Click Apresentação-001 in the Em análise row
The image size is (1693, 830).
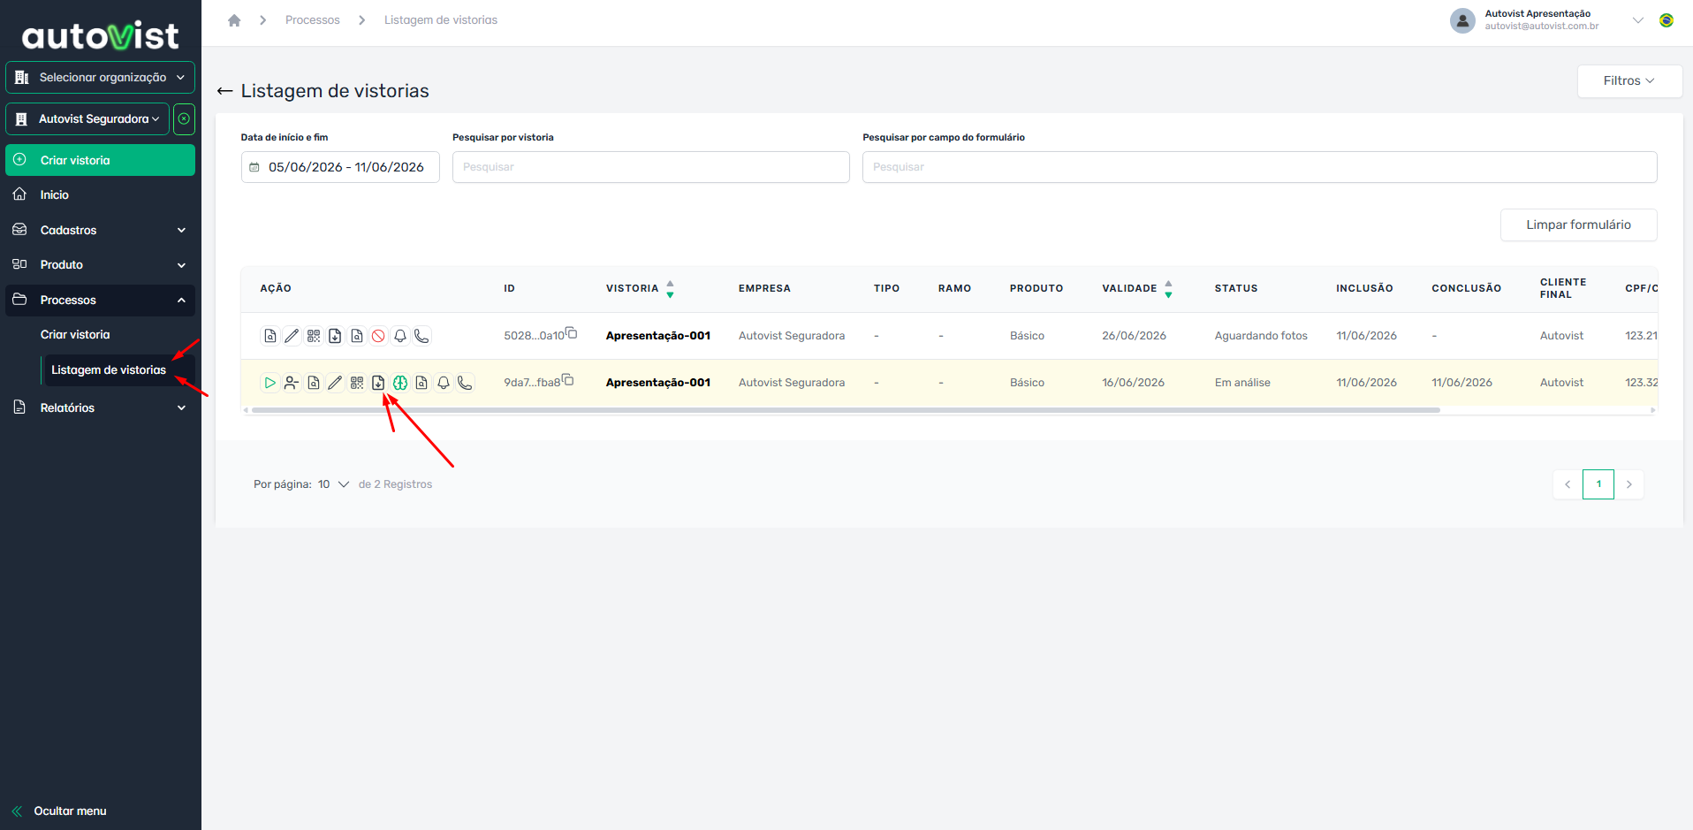point(658,383)
